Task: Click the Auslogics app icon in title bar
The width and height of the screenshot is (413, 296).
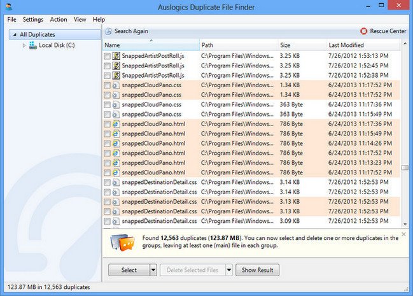Action: click(9, 6)
